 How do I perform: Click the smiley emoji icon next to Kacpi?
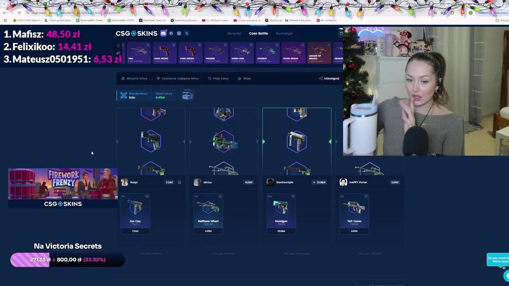(179, 182)
